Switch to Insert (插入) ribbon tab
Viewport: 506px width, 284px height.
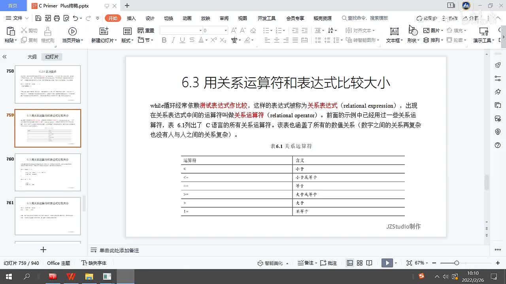(x=131, y=18)
